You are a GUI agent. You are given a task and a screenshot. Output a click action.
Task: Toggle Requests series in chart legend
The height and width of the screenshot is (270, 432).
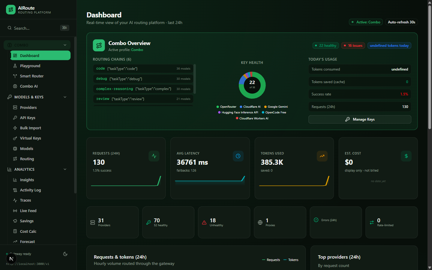pyautogui.click(x=271, y=260)
